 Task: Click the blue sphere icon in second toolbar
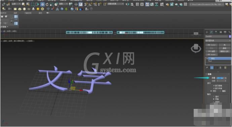click(x=62, y=9)
